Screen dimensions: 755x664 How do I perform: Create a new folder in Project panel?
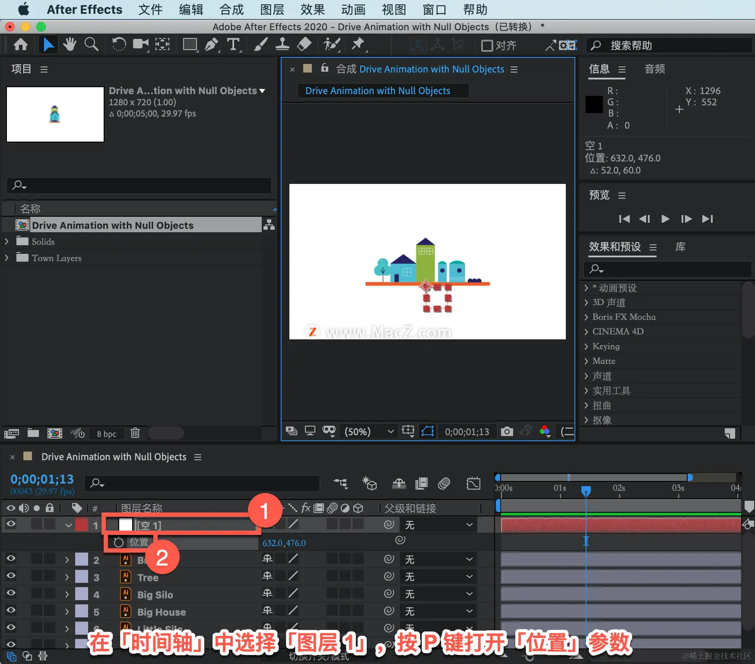click(x=33, y=433)
